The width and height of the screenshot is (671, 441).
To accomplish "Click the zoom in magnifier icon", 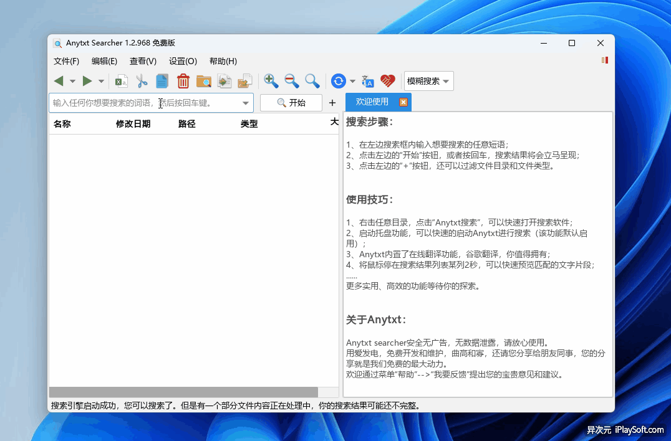I will coord(271,81).
